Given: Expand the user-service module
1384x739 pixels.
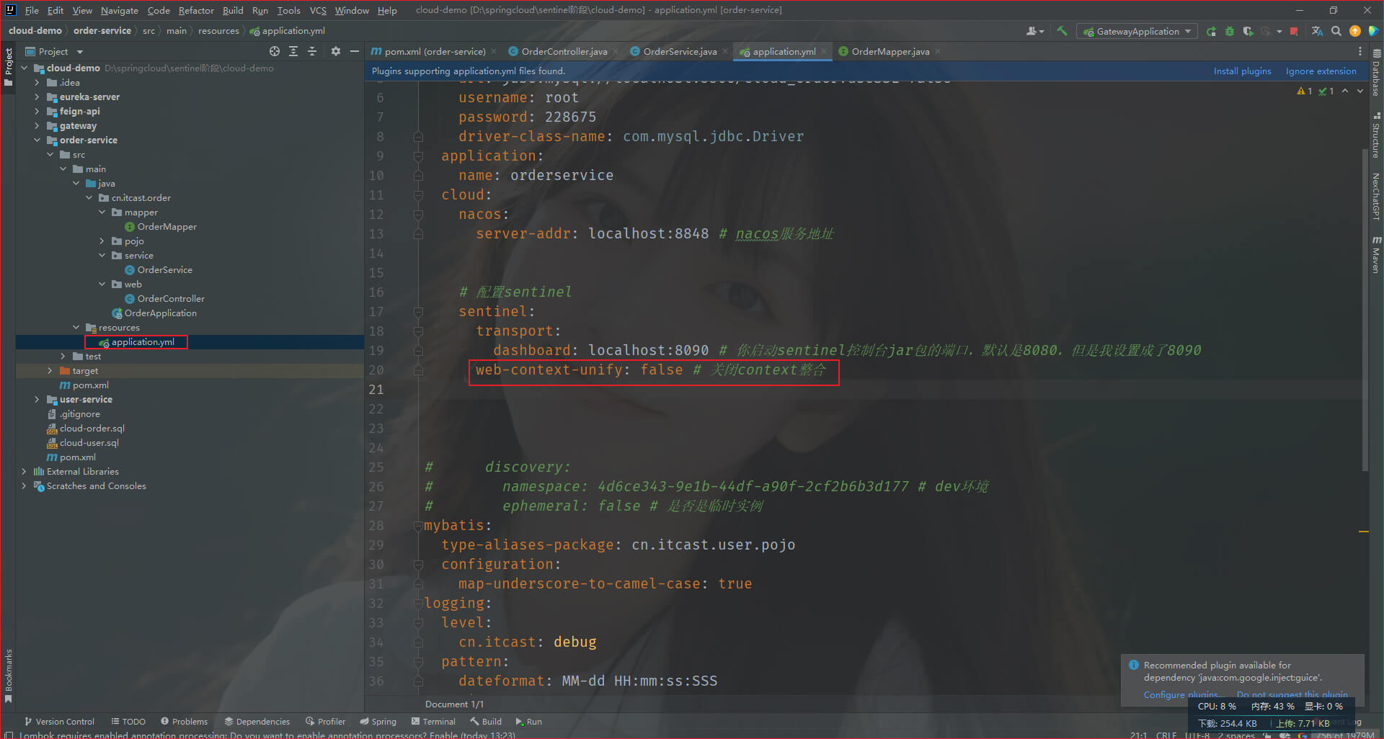Looking at the screenshot, I should pyautogui.click(x=37, y=399).
